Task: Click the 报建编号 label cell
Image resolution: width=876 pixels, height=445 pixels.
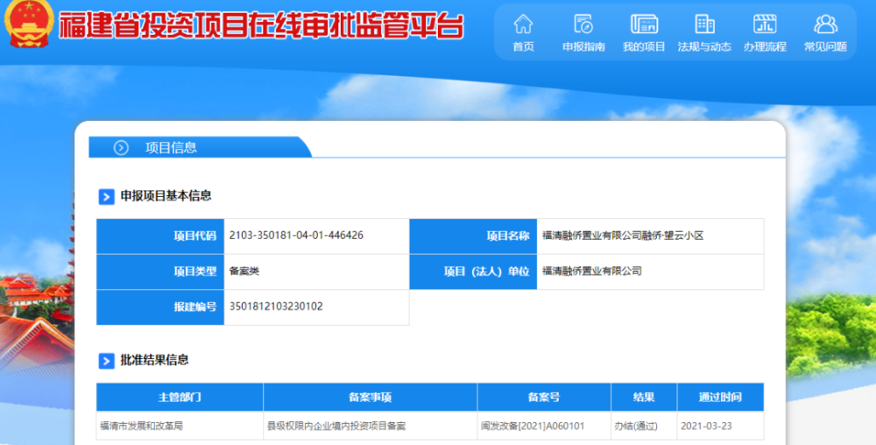Action: click(160, 307)
